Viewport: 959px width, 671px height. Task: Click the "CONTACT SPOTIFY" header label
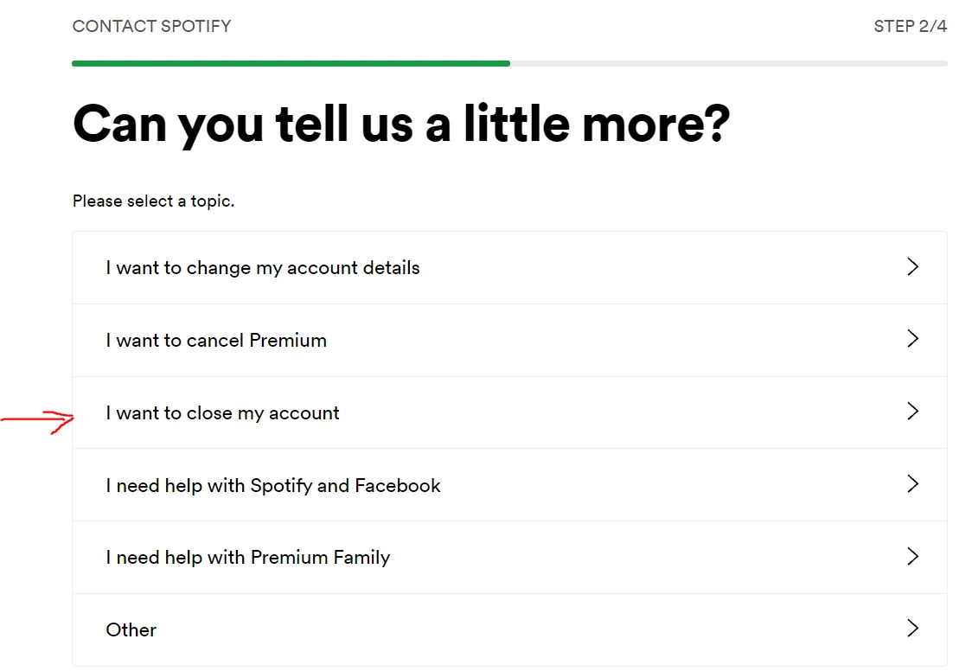[x=152, y=26]
